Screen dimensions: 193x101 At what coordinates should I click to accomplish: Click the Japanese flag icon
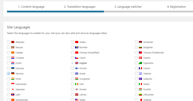coord(13,89)
